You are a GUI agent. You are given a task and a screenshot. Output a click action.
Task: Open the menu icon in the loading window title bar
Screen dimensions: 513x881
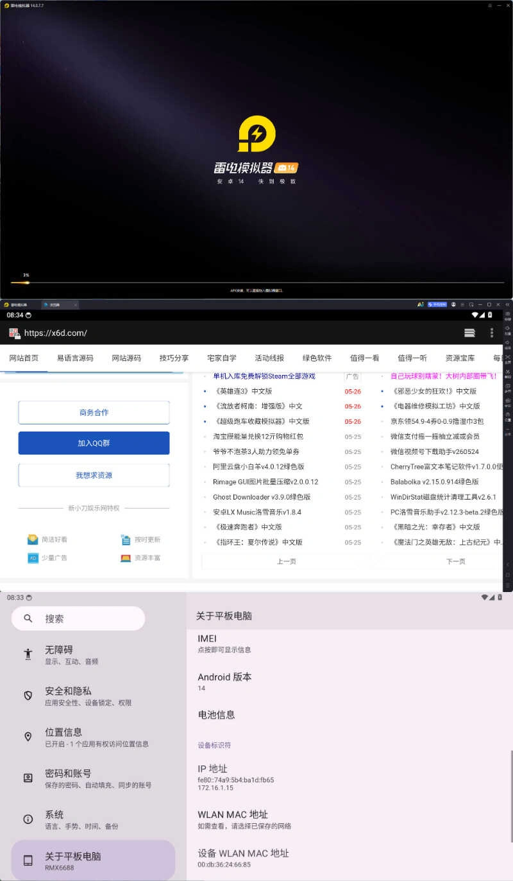pos(491,5)
